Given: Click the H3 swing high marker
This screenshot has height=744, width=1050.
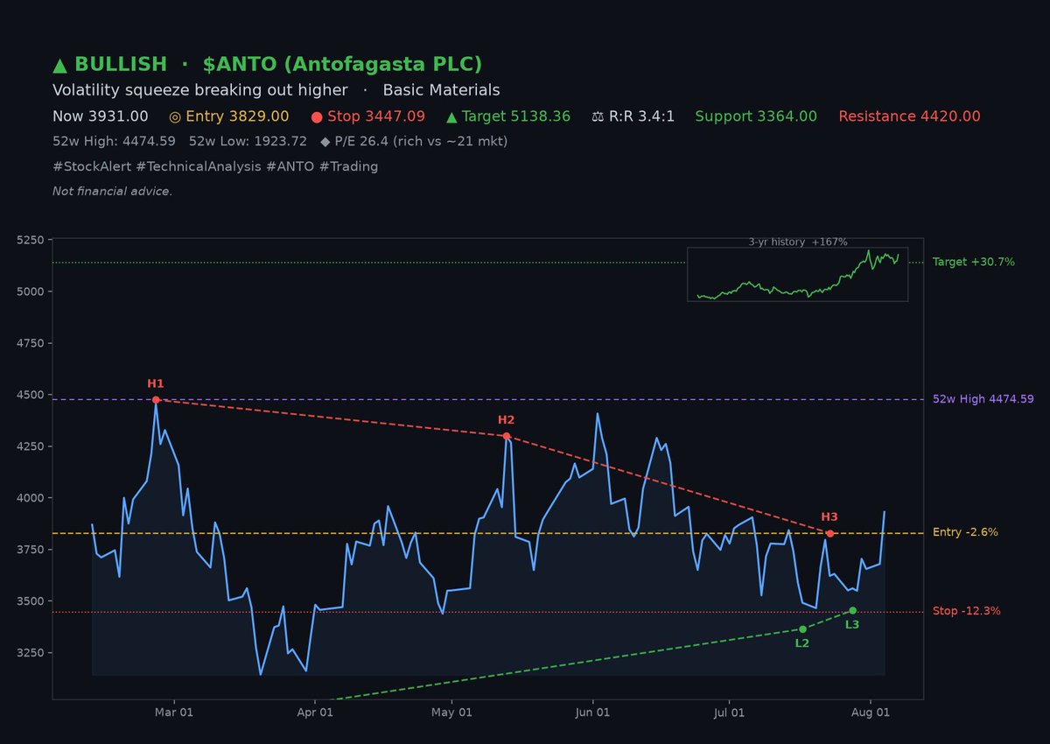Looking at the screenshot, I should 829,533.
